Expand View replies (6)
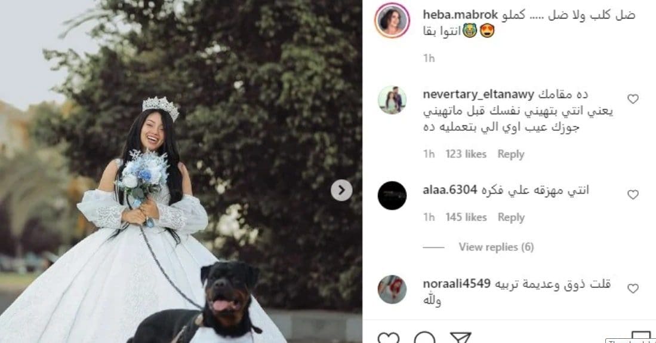656x343 pixels. click(x=496, y=247)
